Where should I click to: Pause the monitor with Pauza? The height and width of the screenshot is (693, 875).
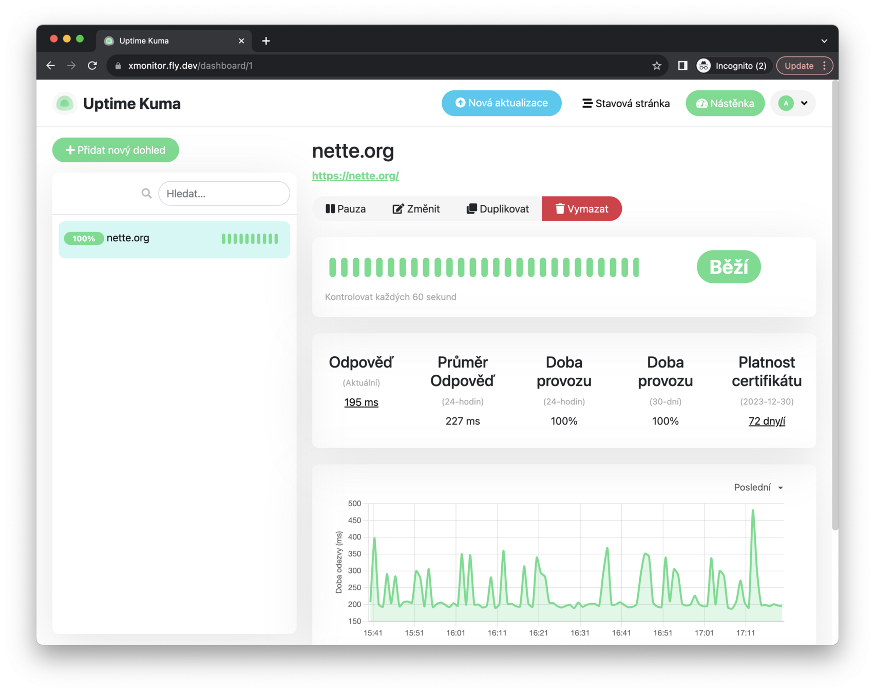pyautogui.click(x=346, y=209)
